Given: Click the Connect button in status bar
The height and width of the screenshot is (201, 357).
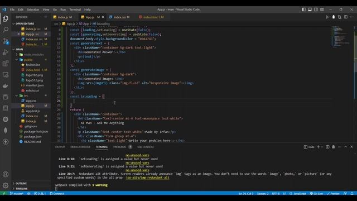Looking at the screenshot, I should click(x=57, y=194).
